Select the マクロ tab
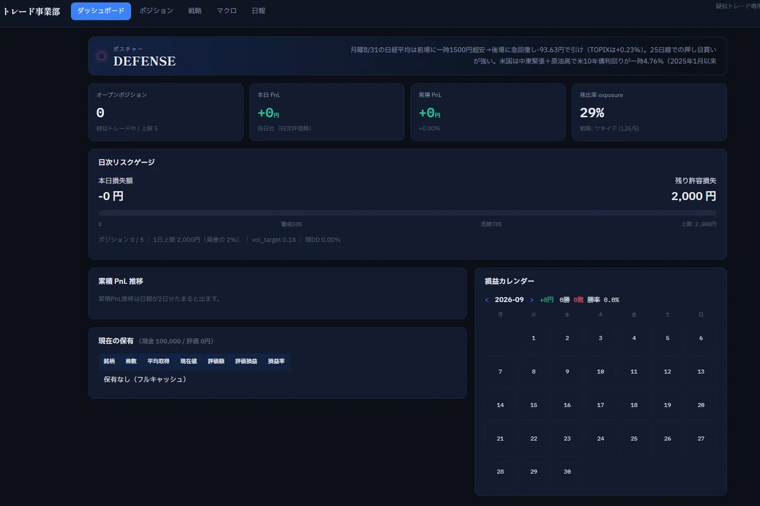Image resolution: width=760 pixels, height=506 pixels. click(x=226, y=11)
